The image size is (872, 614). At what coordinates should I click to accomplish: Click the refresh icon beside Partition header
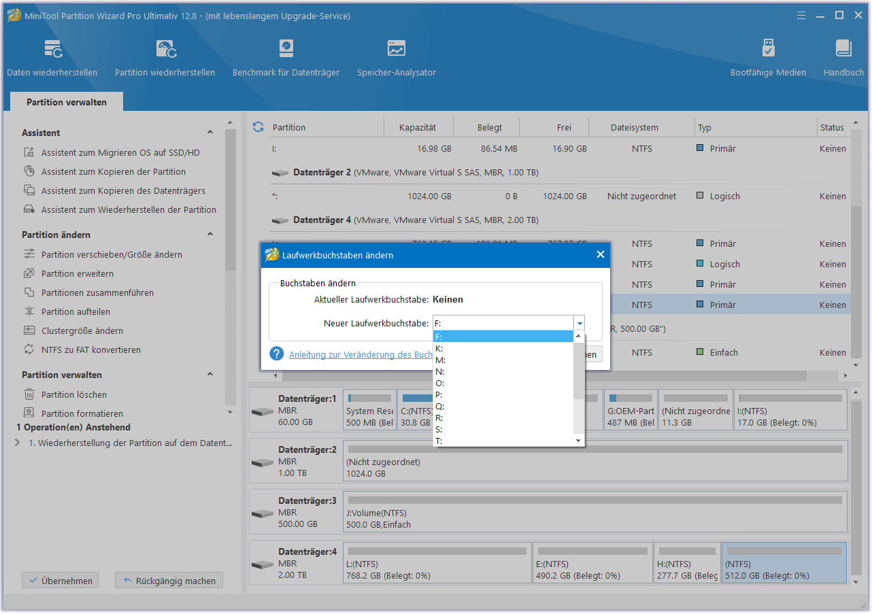point(258,127)
